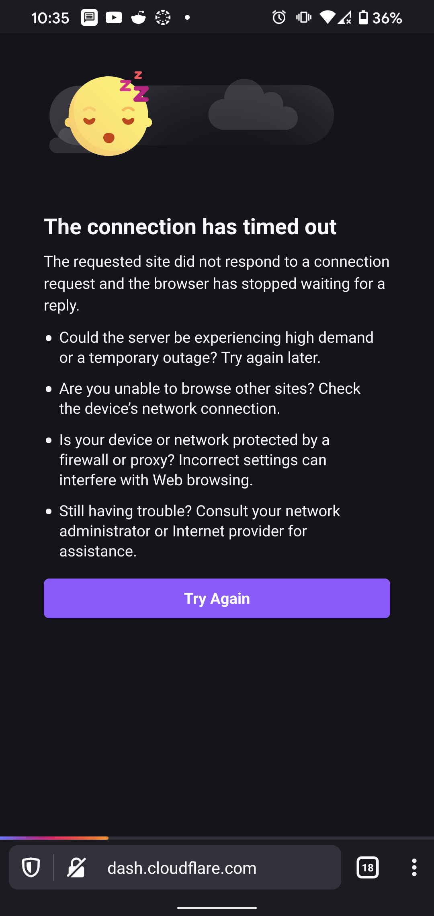Tap the Reddit notification icon
The image size is (434, 916).
(138, 18)
